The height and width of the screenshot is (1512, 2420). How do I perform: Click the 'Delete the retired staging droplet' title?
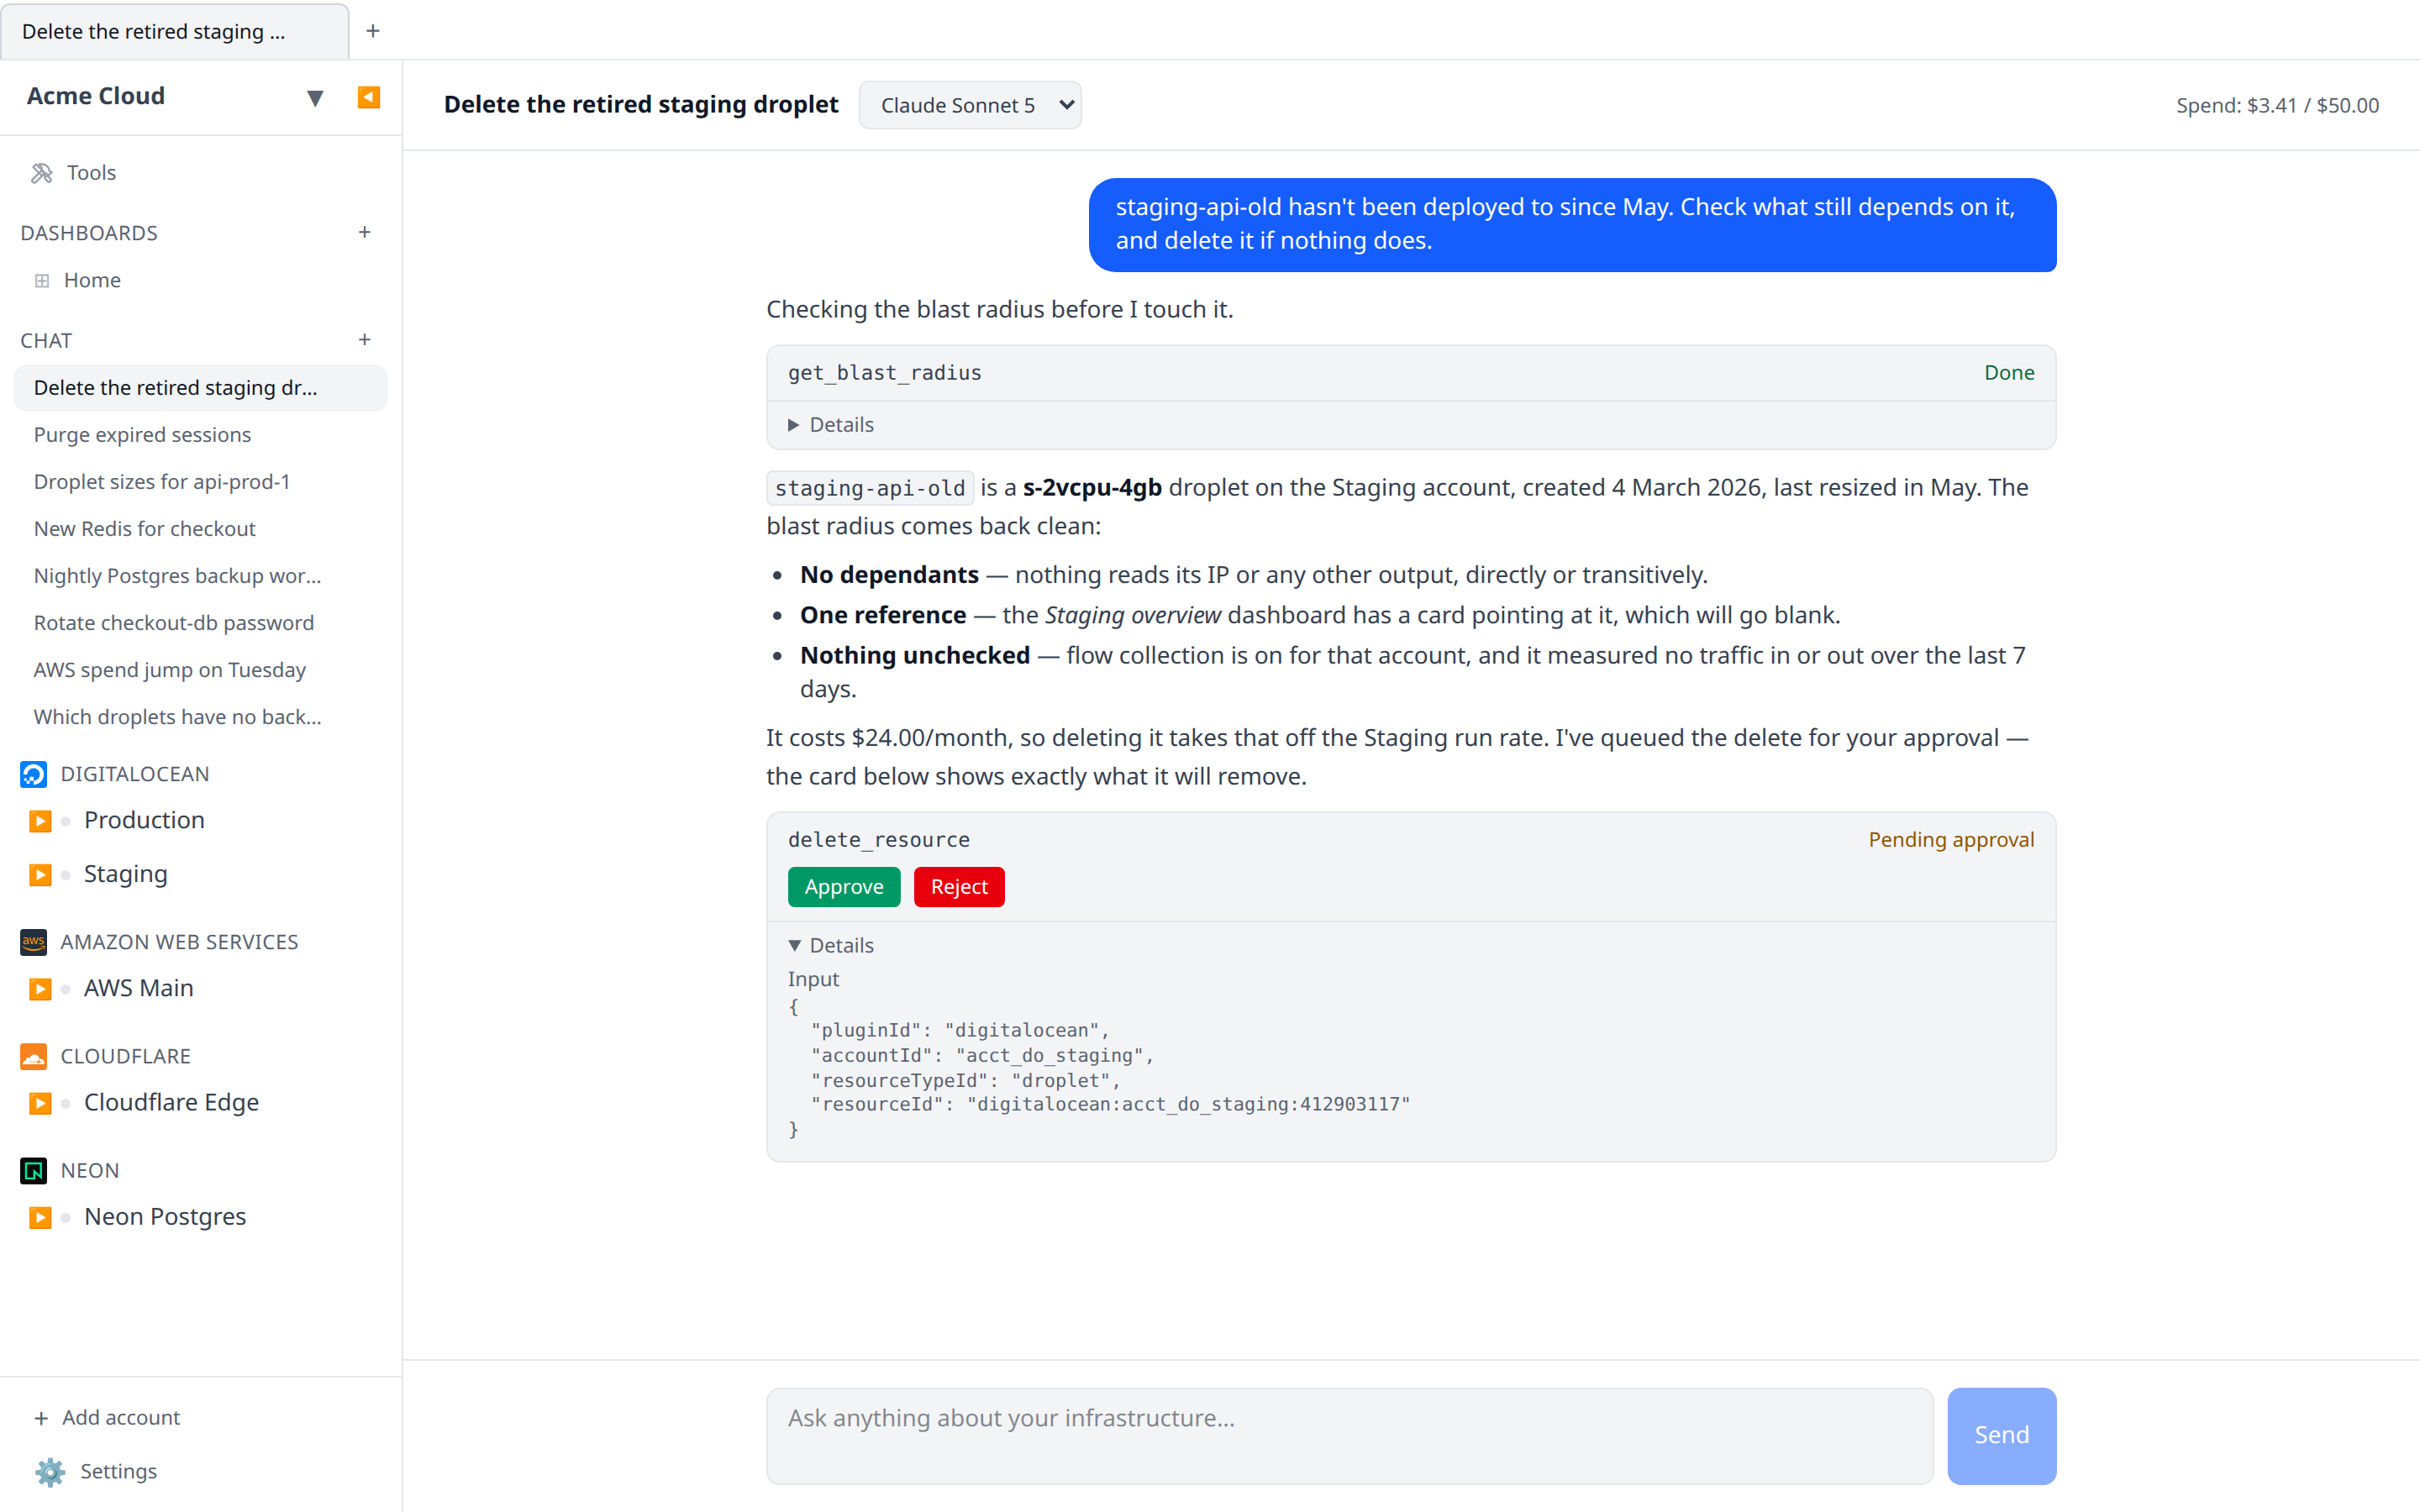641,104
